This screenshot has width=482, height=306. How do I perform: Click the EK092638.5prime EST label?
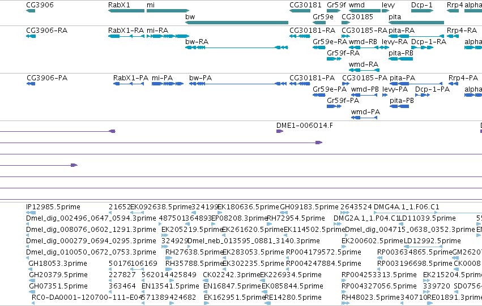click(x=161, y=207)
